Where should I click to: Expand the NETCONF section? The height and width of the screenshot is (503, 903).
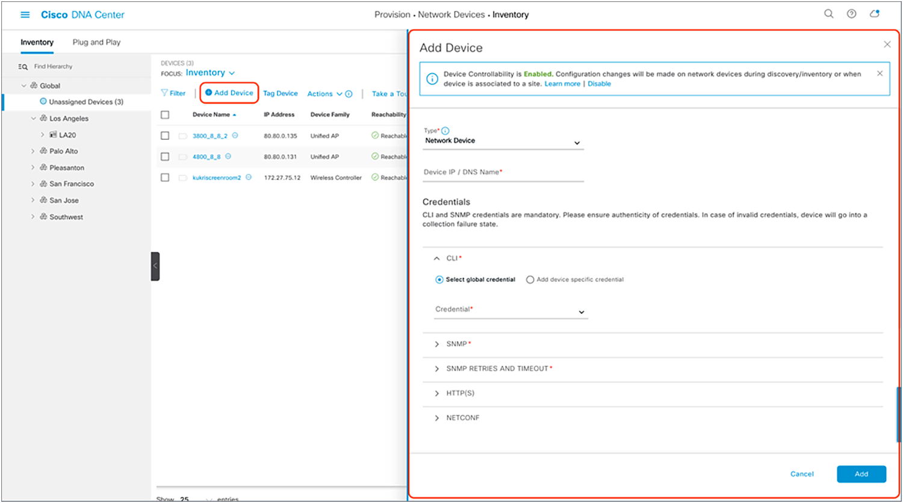pyautogui.click(x=437, y=418)
